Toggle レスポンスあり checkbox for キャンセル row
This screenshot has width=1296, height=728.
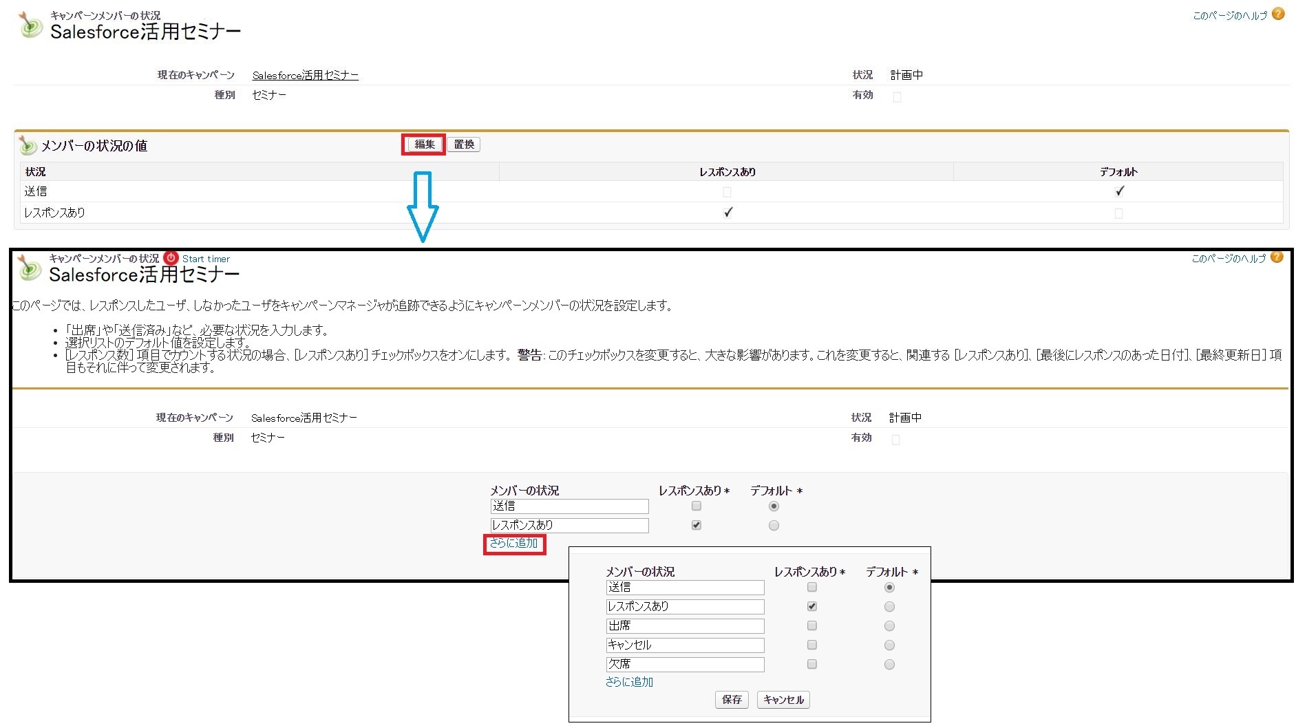tap(812, 645)
